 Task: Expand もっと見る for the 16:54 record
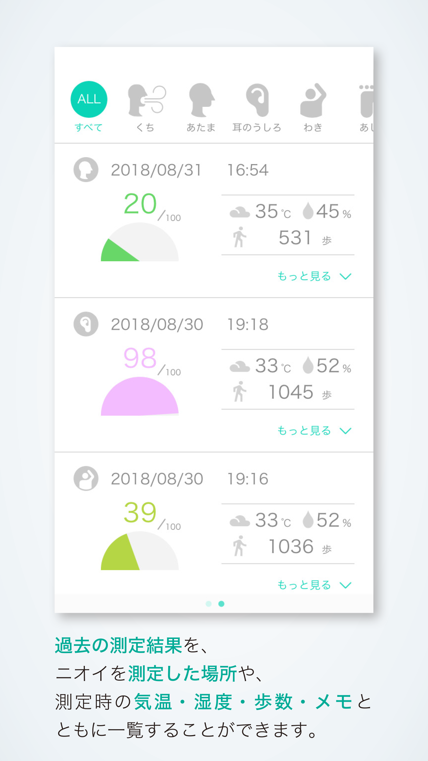pos(314,276)
